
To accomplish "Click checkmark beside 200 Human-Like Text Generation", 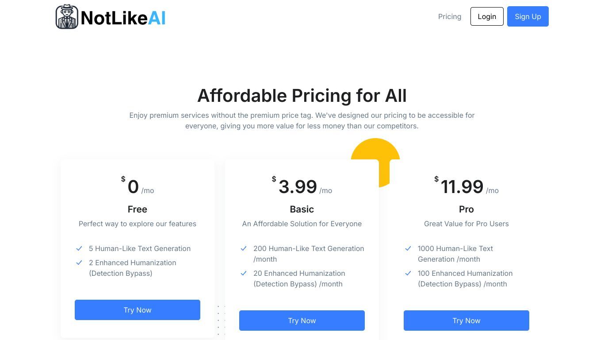I will click(244, 248).
